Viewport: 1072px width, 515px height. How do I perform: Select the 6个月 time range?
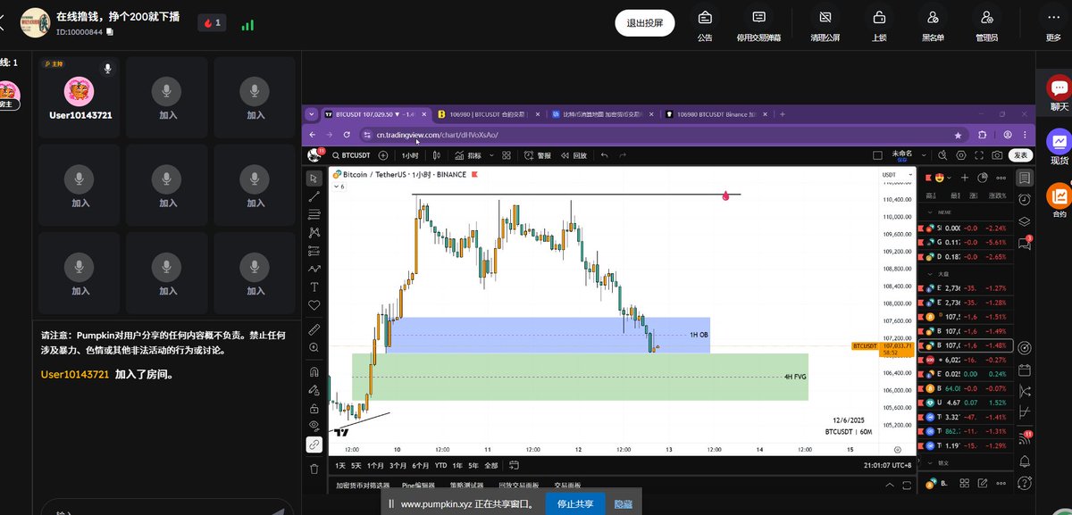click(x=420, y=465)
